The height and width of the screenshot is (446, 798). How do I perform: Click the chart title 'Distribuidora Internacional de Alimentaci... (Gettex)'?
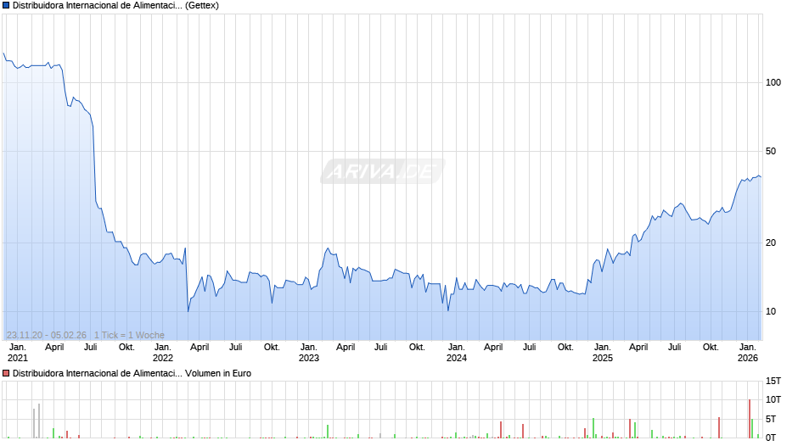tap(115, 6)
